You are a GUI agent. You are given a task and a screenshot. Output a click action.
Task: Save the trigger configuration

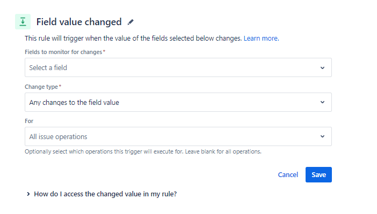[318, 175]
